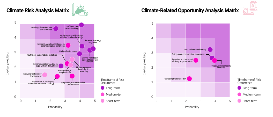The height and width of the screenshot is (117, 273).
Task: Click the Climate Risk Analysis Matrix title
Action: point(38,11)
